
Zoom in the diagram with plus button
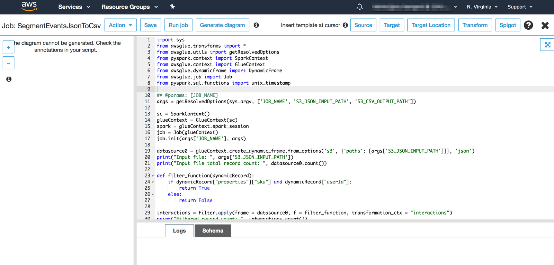tap(9, 47)
